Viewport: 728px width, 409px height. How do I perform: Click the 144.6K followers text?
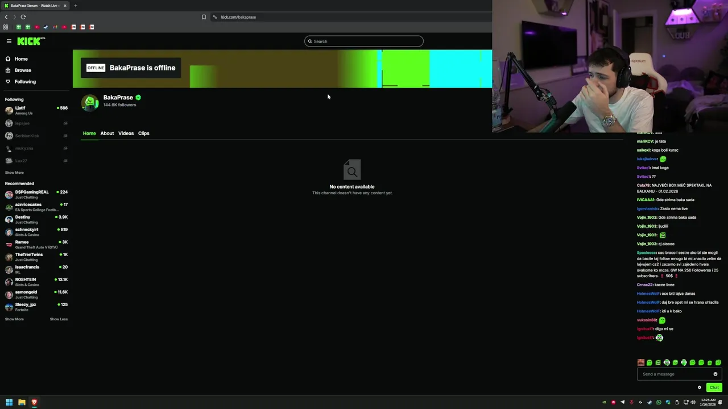[119, 105]
